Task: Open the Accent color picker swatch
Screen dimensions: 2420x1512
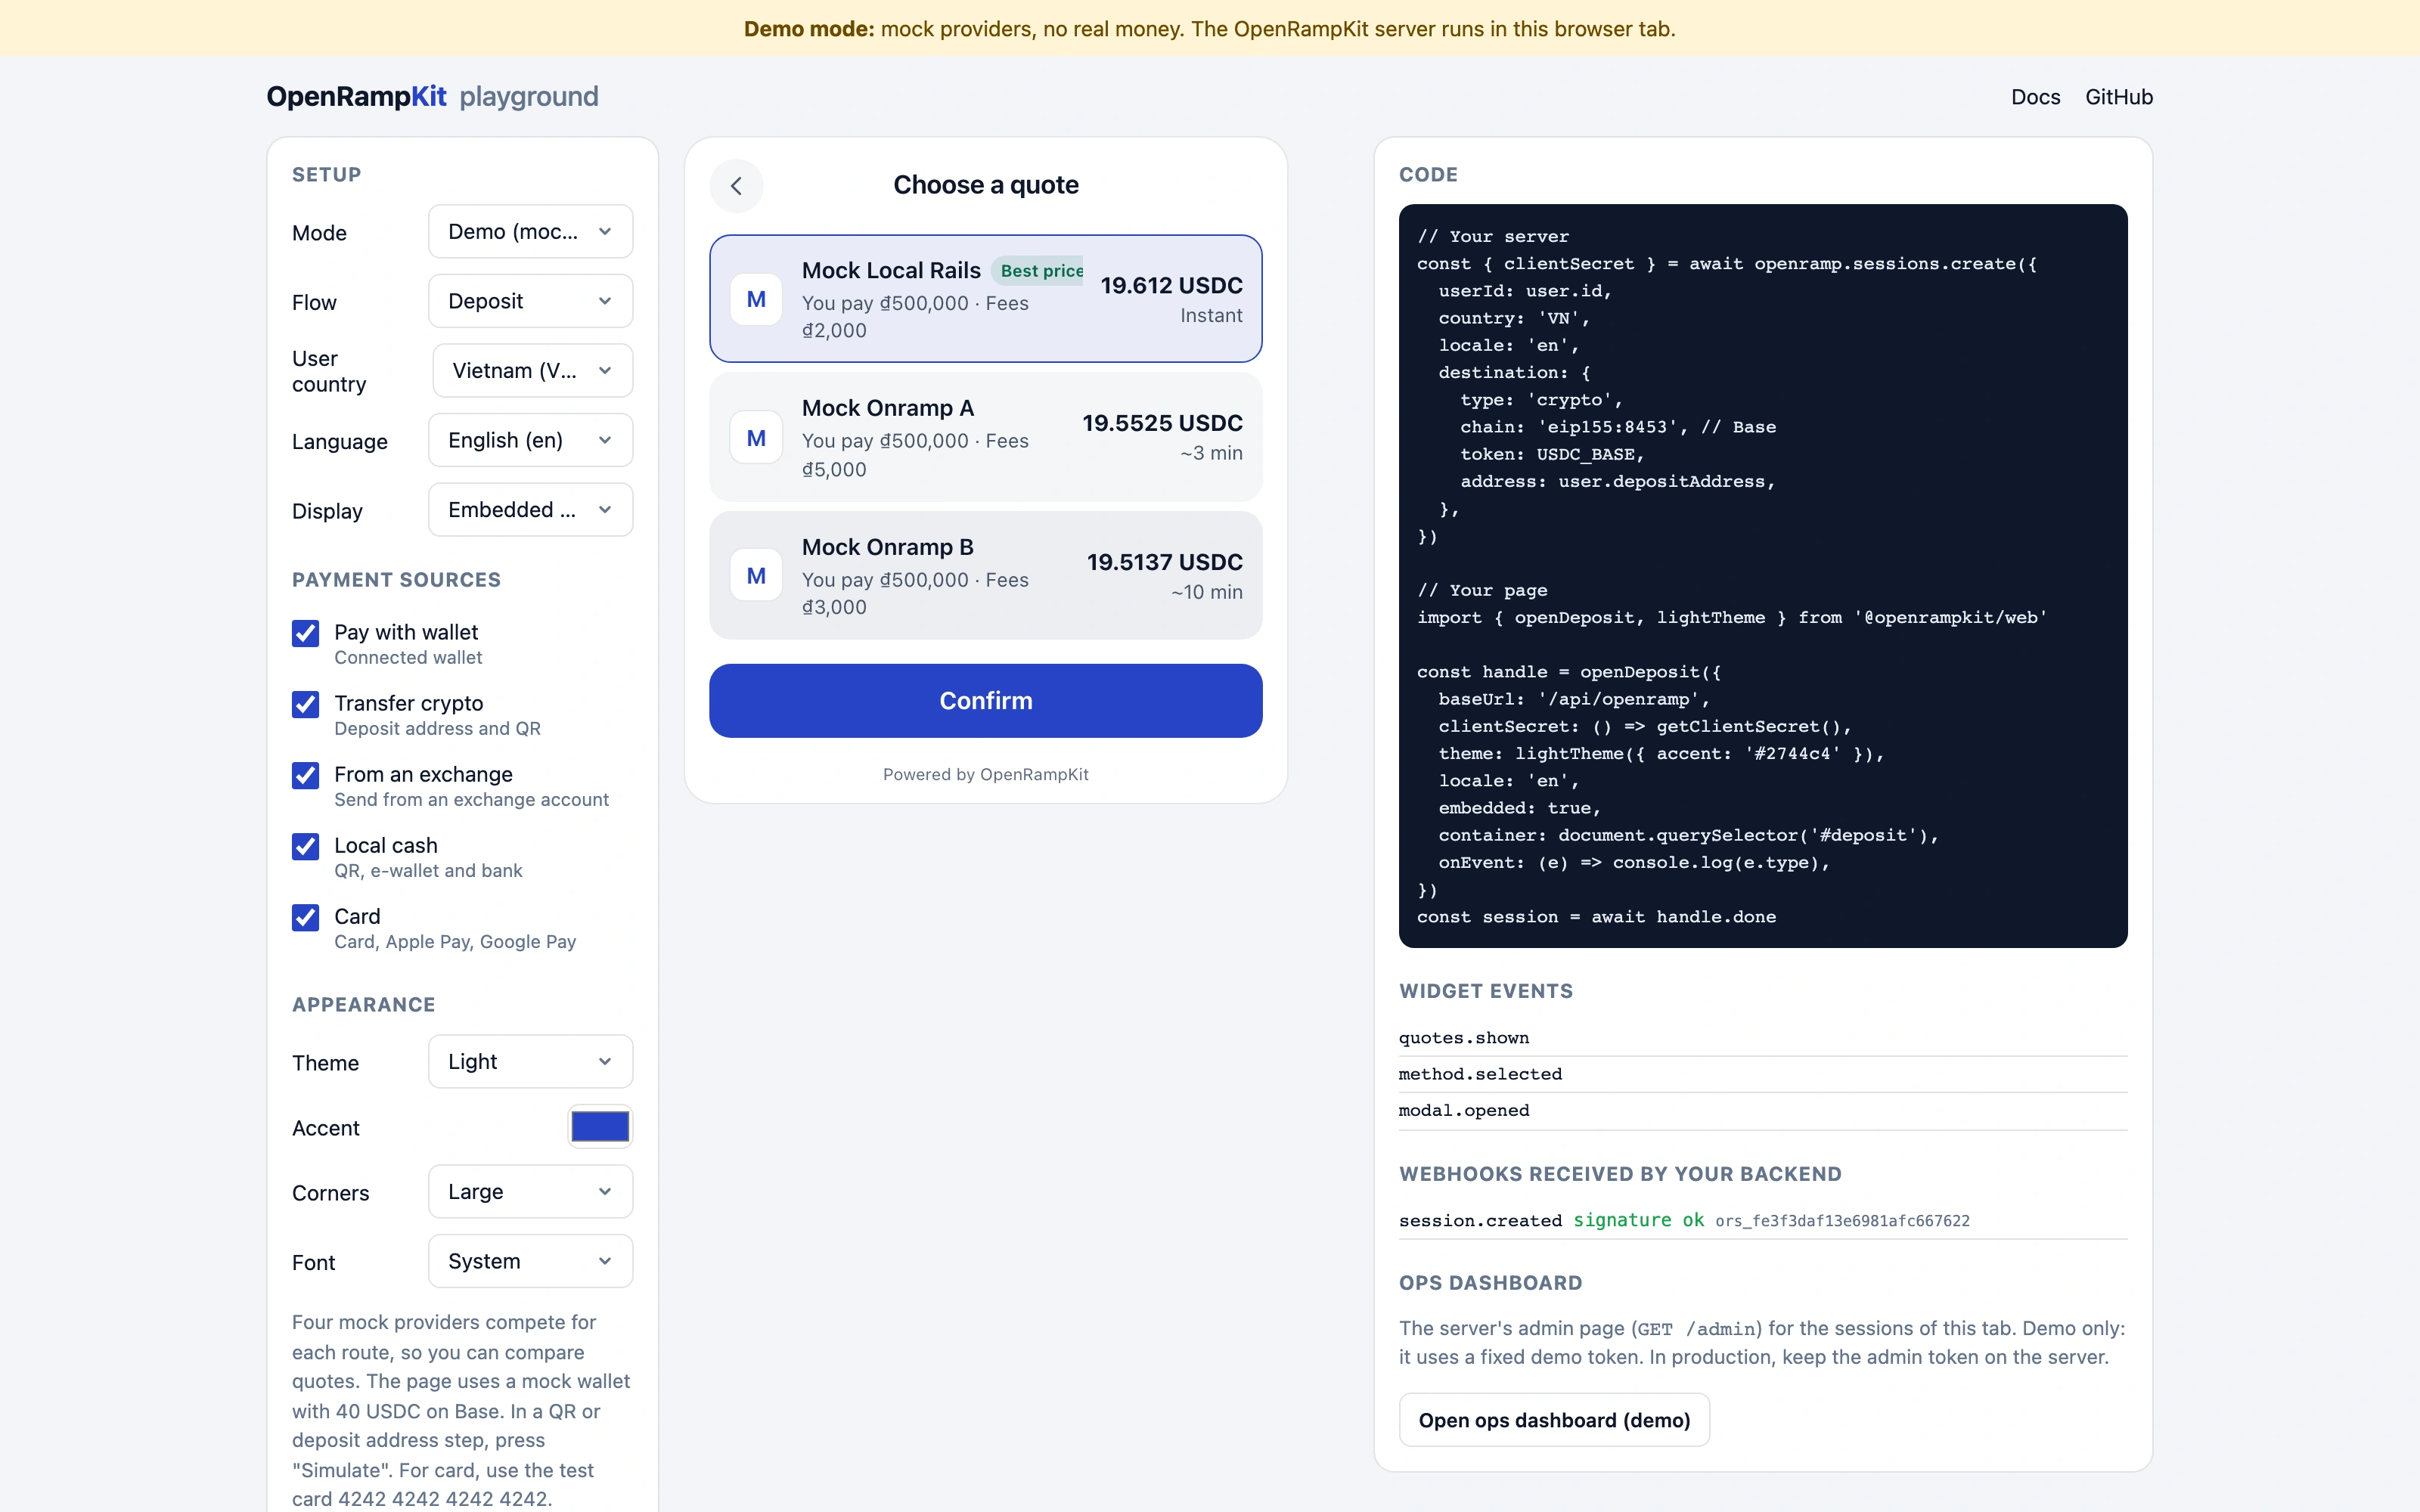Action: pos(600,1127)
